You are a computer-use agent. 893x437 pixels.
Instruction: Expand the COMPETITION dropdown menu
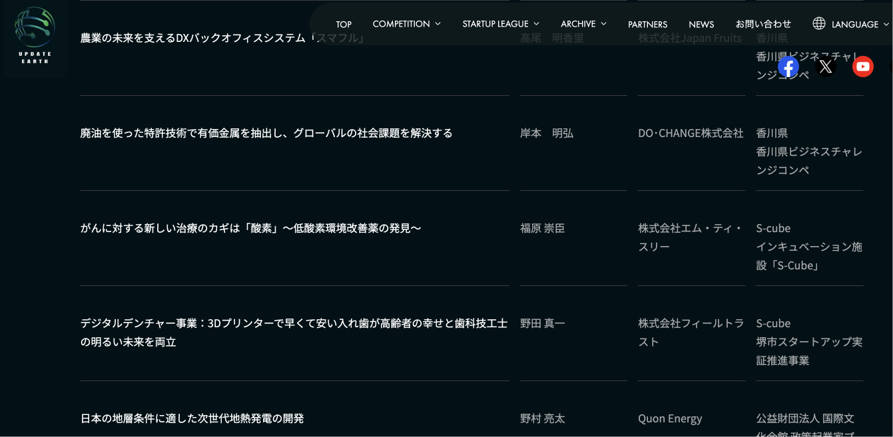[406, 24]
